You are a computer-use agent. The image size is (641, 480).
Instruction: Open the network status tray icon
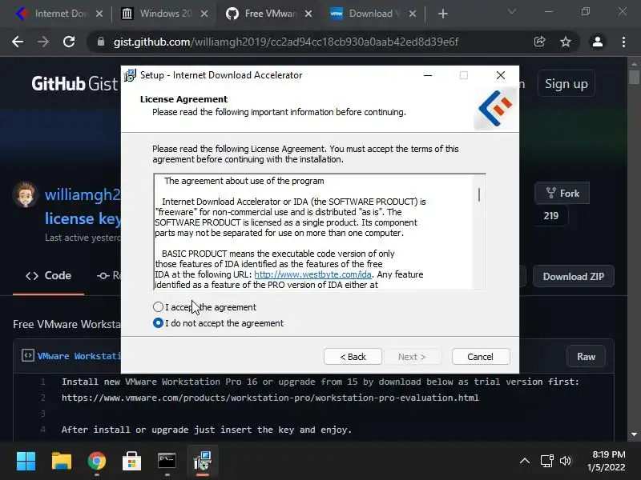pos(547,462)
